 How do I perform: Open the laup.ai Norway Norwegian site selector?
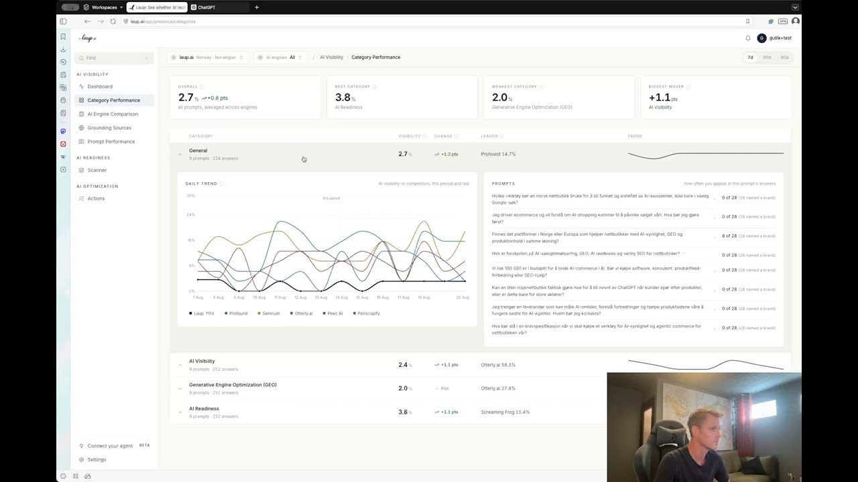pos(207,58)
